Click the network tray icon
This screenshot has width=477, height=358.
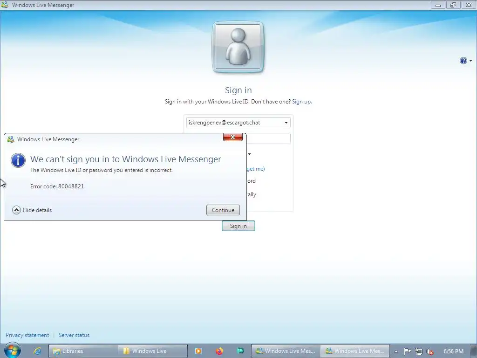[x=419, y=351]
